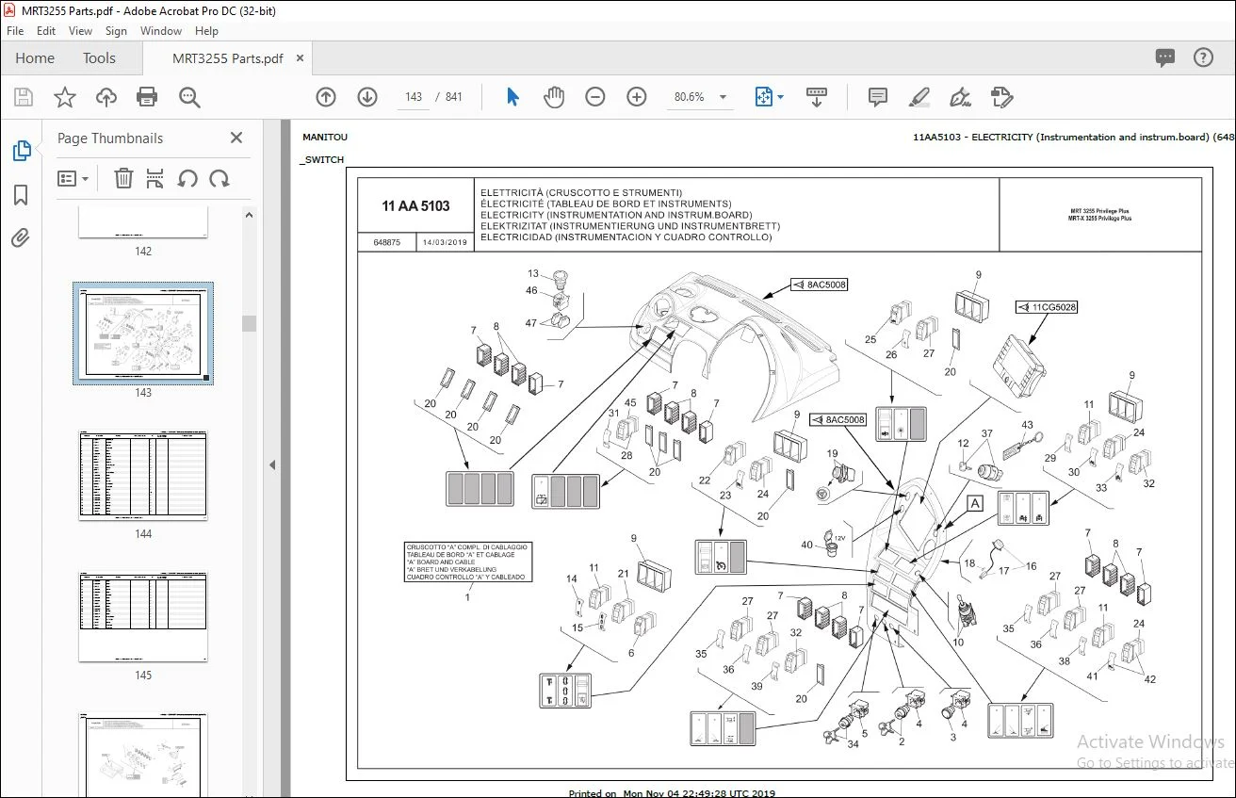Click the insert/extract pages icon
The width and height of the screenshot is (1236, 798).
pos(155,178)
